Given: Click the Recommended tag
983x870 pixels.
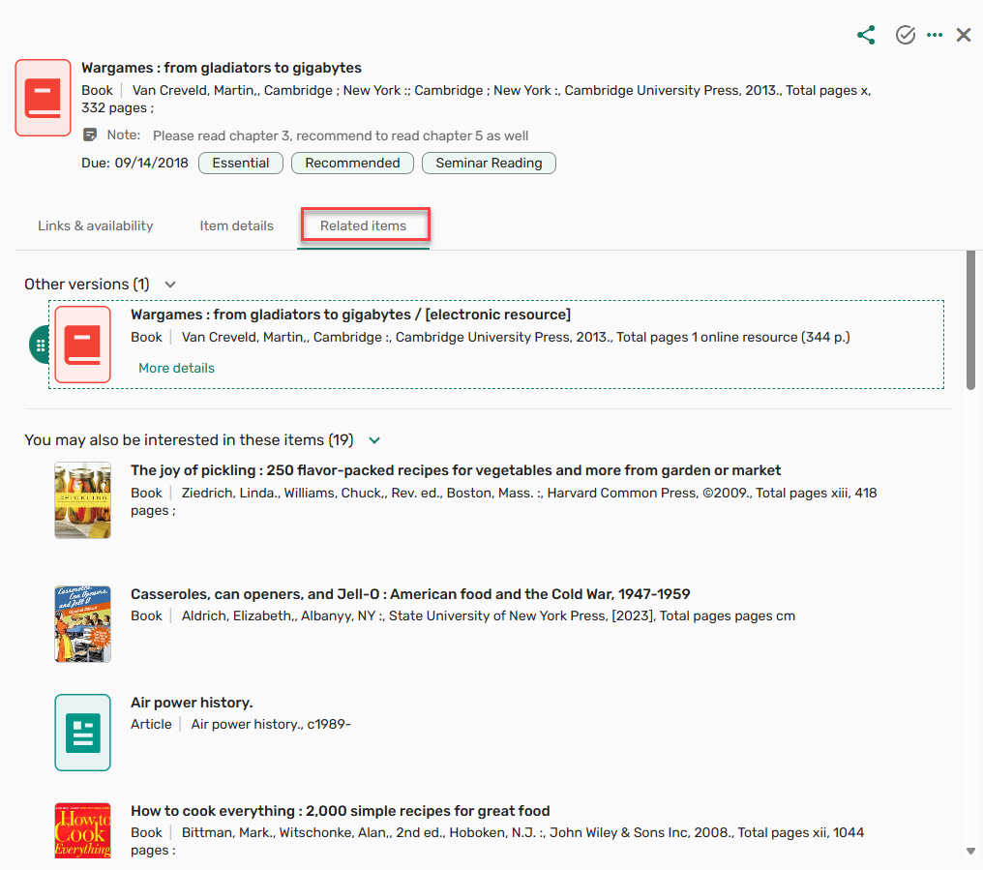Looking at the screenshot, I should (x=352, y=164).
